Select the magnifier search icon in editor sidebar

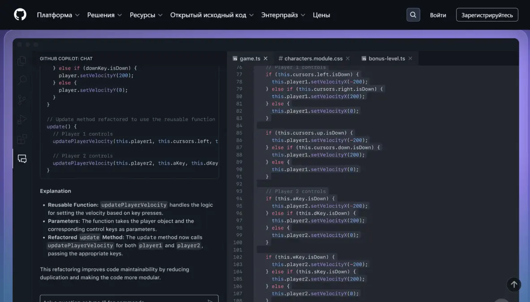(x=22, y=81)
